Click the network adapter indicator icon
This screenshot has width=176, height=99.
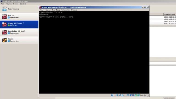click(x=120, y=95)
